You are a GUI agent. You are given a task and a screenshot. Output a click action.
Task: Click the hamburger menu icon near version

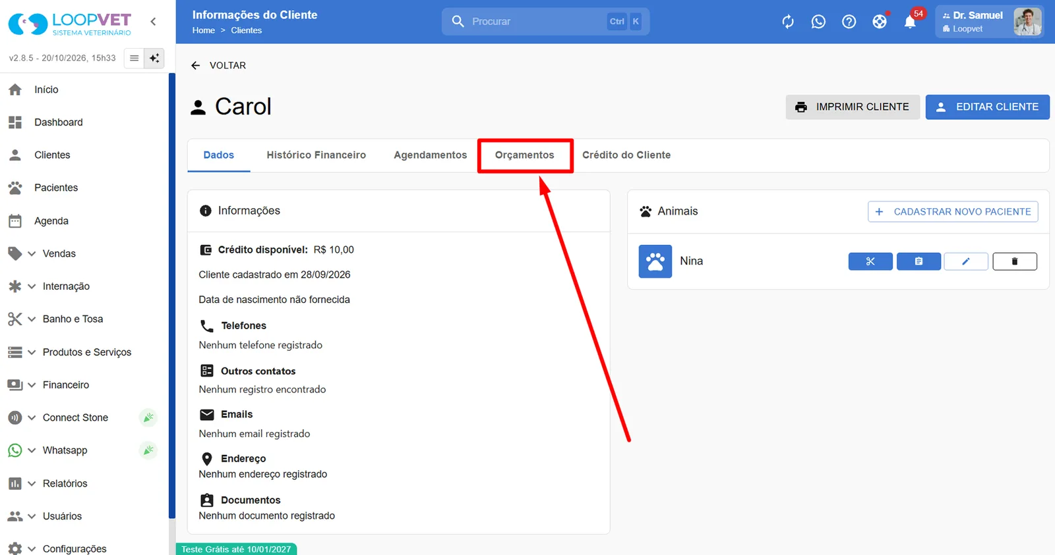click(134, 58)
